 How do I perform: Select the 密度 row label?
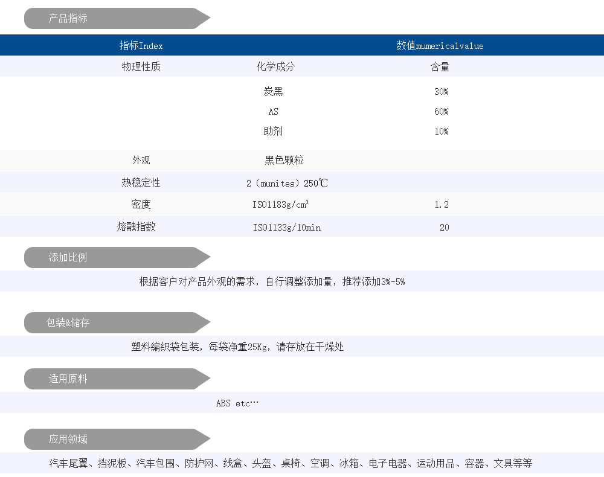tap(141, 205)
